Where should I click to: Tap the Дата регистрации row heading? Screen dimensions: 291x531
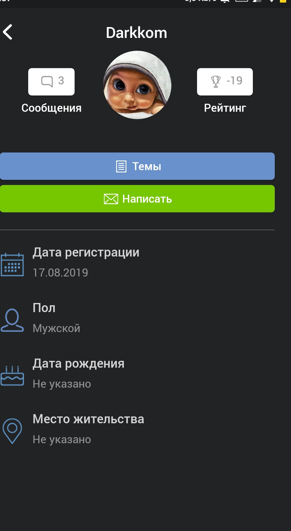point(86,253)
